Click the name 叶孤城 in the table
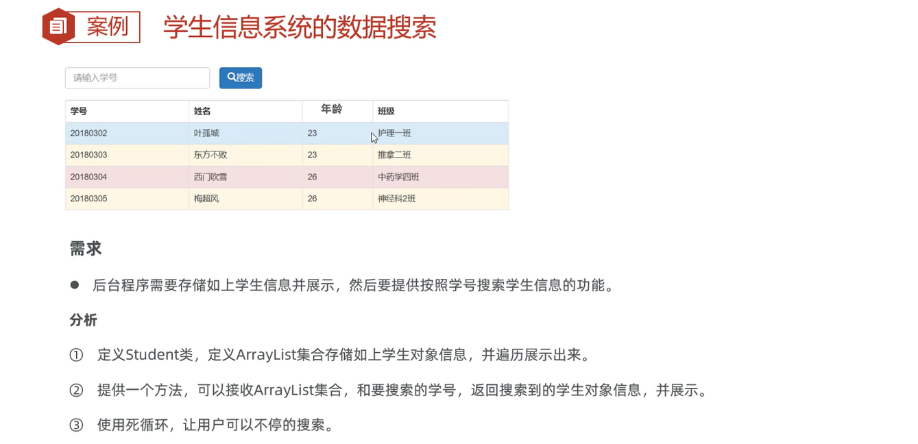Image resolution: width=918 pixels, height=444 pixels. pyautogui.click(x=206, y=134)
